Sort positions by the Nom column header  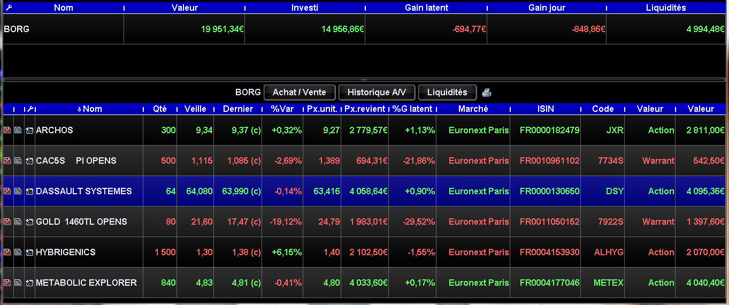tap(89, 109)
